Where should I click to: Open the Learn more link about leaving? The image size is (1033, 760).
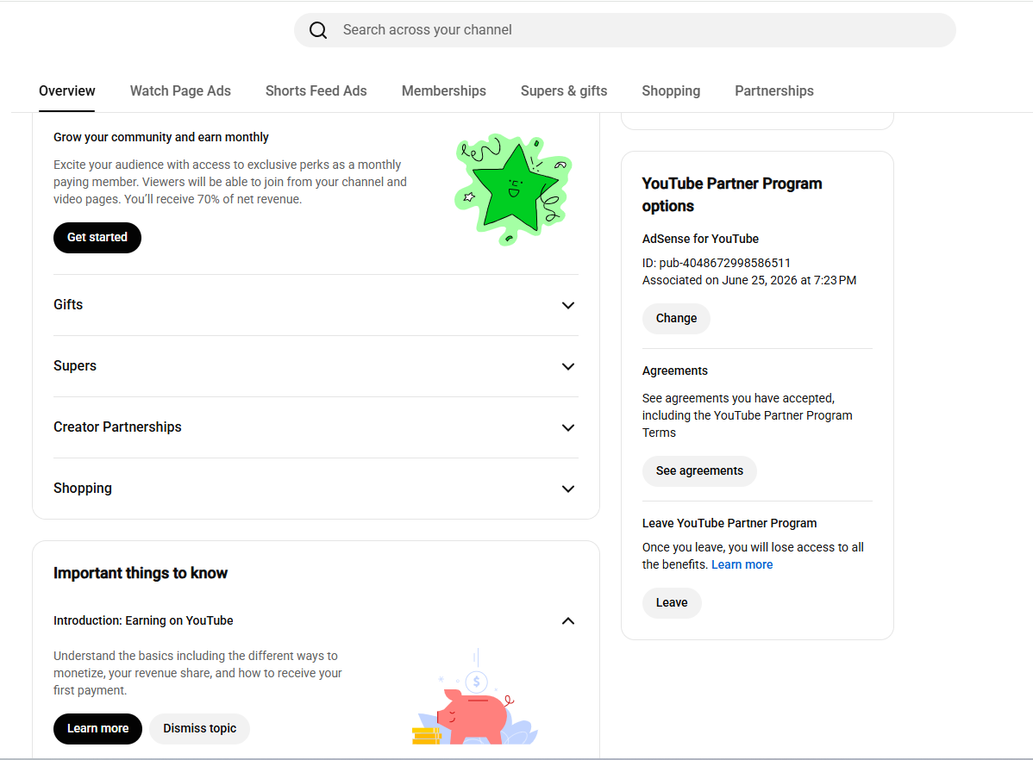point(742,564)
